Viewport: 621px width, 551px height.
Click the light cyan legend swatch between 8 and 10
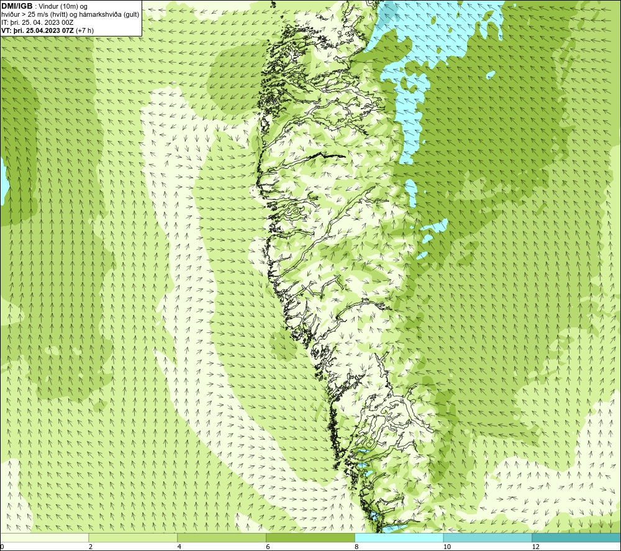pos(399,537)
